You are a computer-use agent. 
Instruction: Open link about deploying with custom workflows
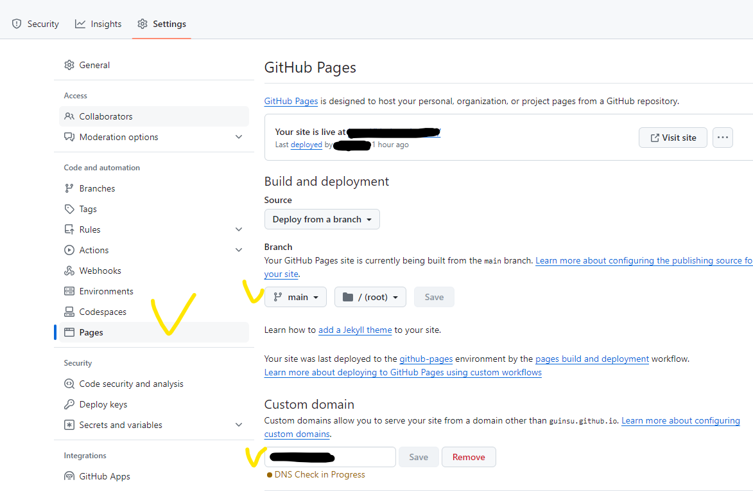coord(403,372)
